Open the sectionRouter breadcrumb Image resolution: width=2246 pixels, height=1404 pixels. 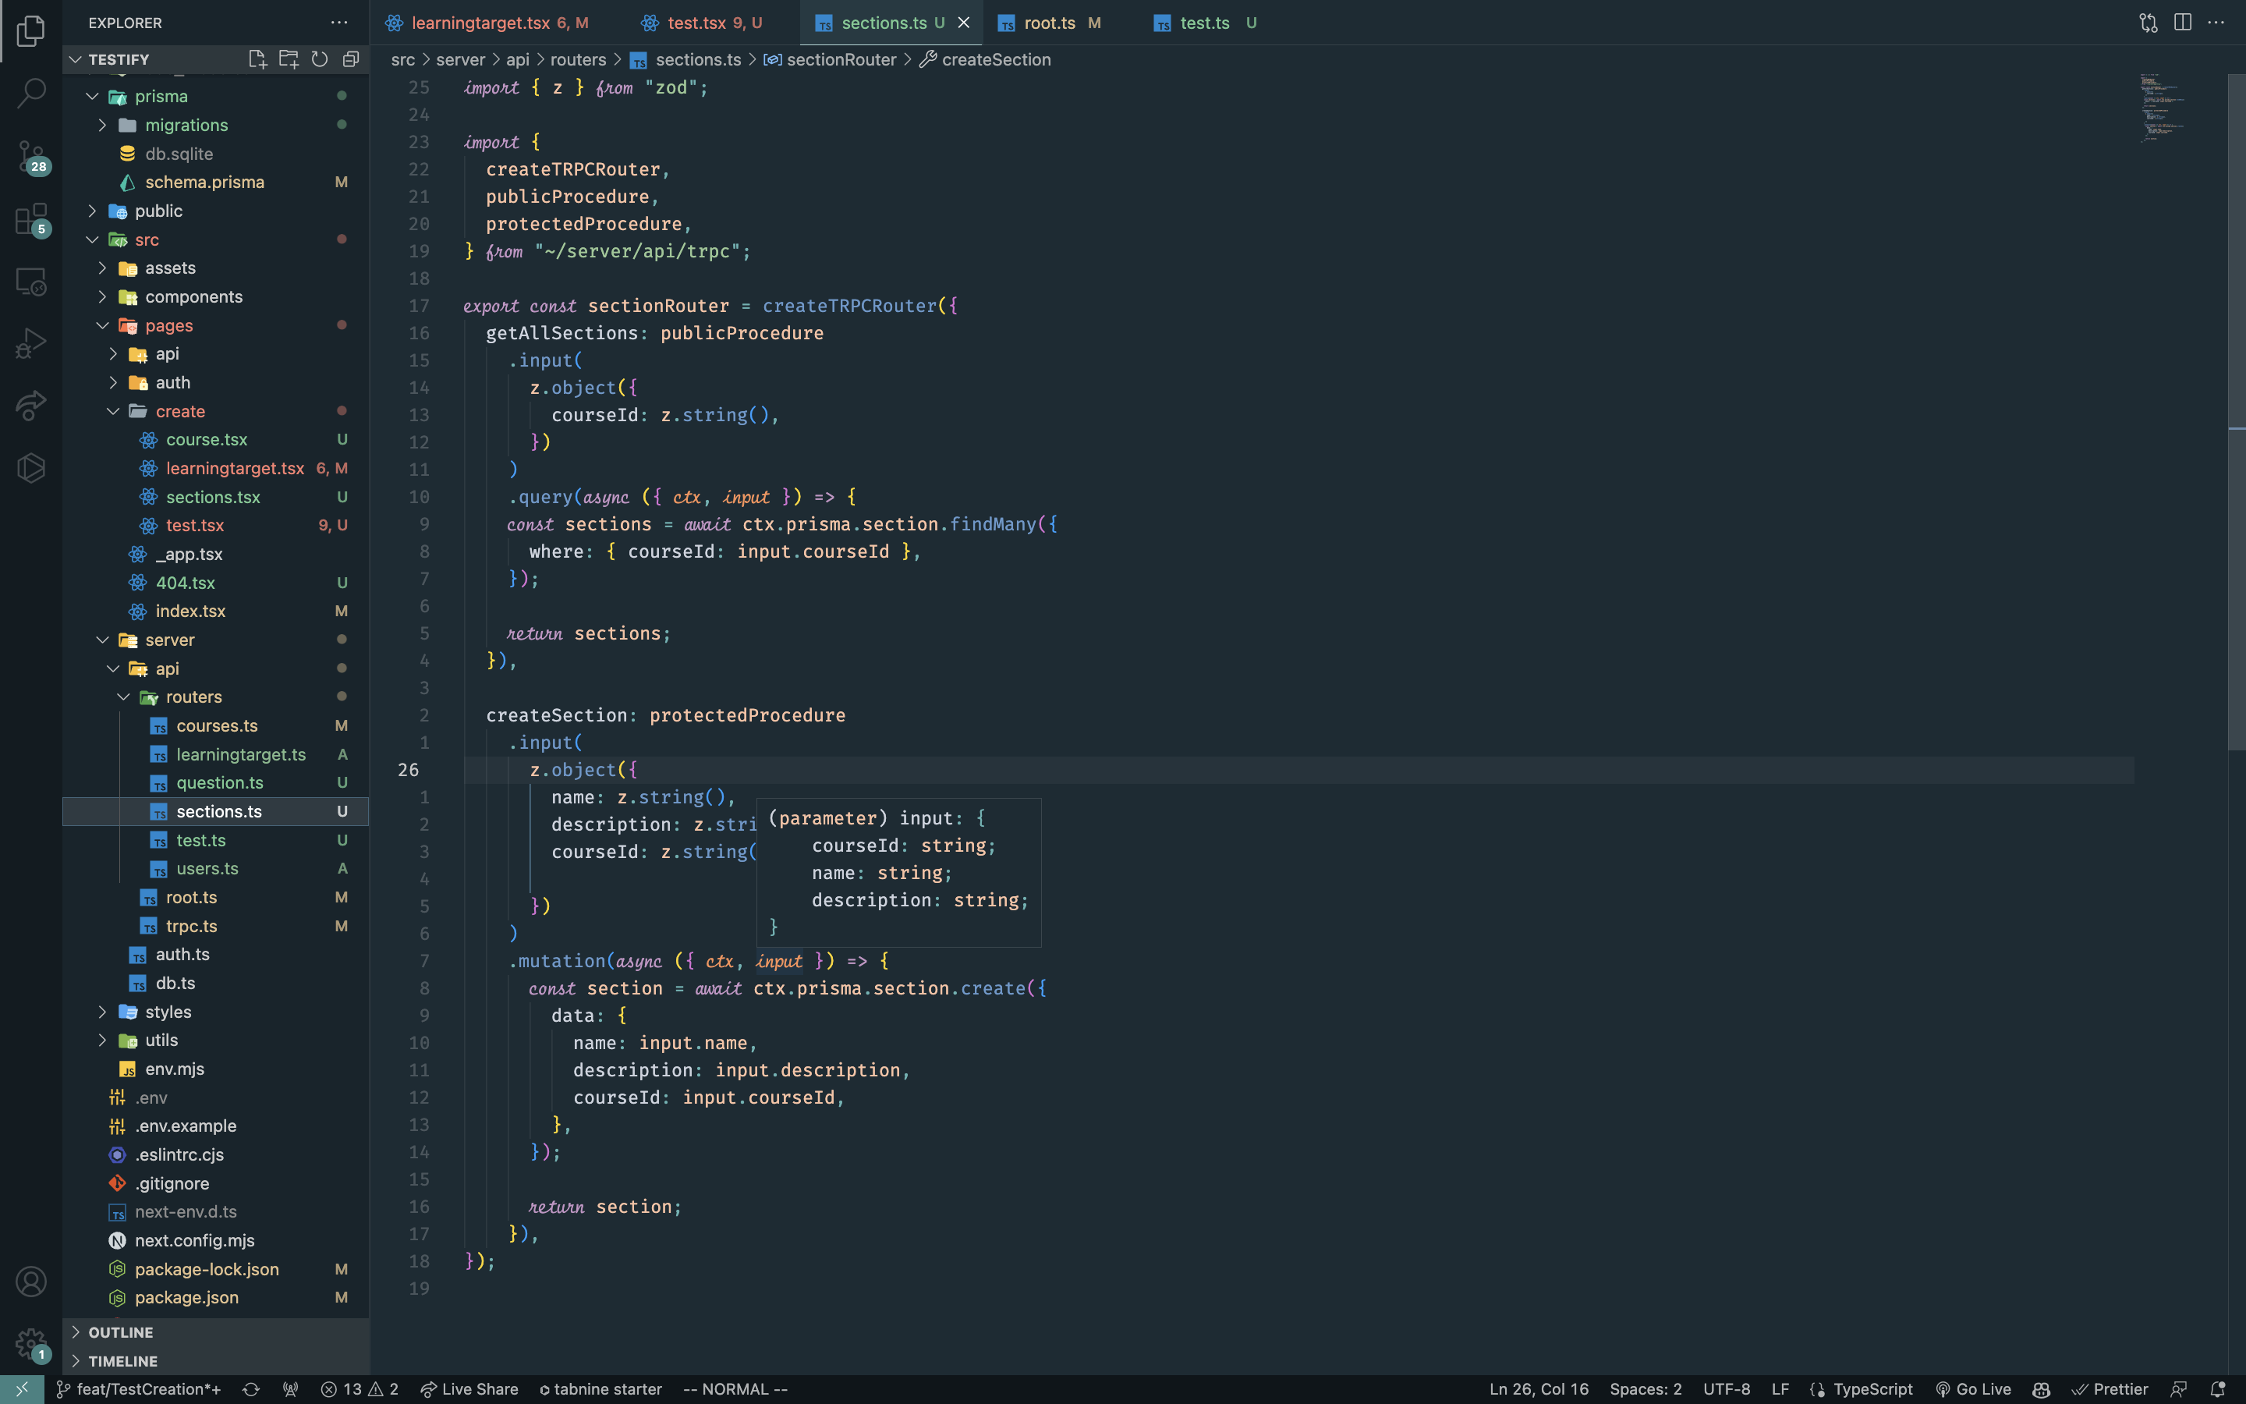(840, 58)
